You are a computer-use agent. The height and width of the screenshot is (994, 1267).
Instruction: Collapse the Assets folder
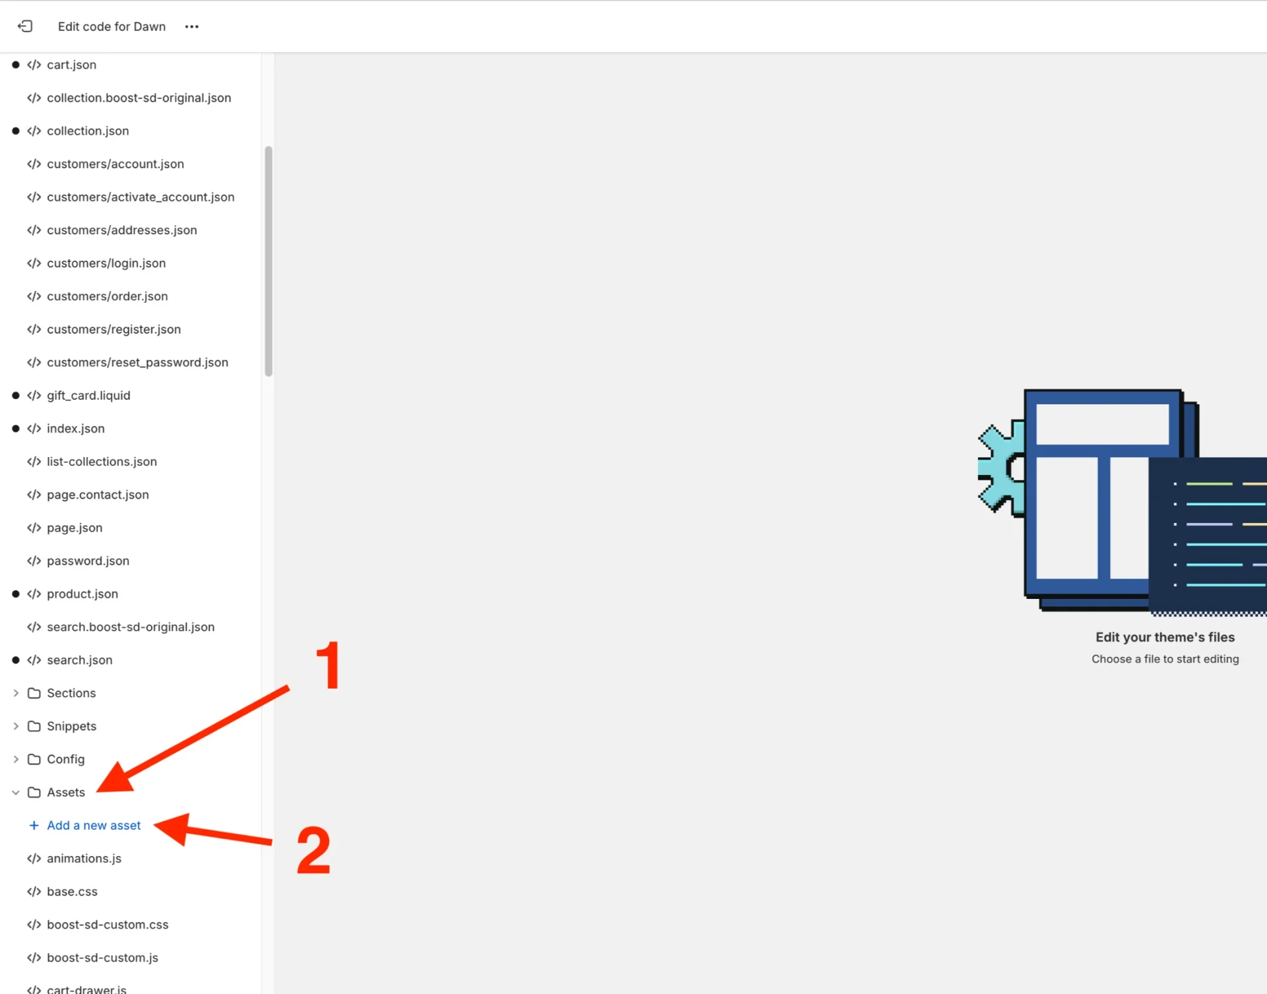[15, 792]
